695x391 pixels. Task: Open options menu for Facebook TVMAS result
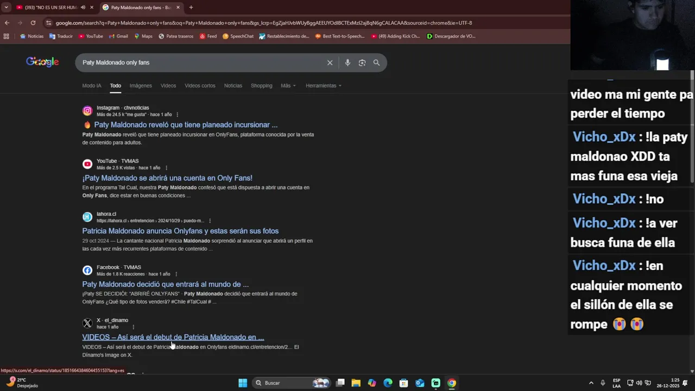pyautogui.click(x=176, y=274)
